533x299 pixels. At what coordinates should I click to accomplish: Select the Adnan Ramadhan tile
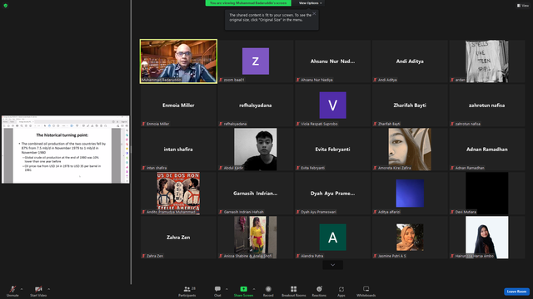(486, 149)
